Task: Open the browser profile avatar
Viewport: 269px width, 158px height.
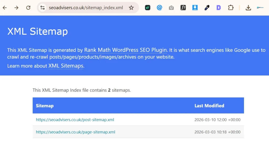Action: pyautogui.click(x=260, y=8)
